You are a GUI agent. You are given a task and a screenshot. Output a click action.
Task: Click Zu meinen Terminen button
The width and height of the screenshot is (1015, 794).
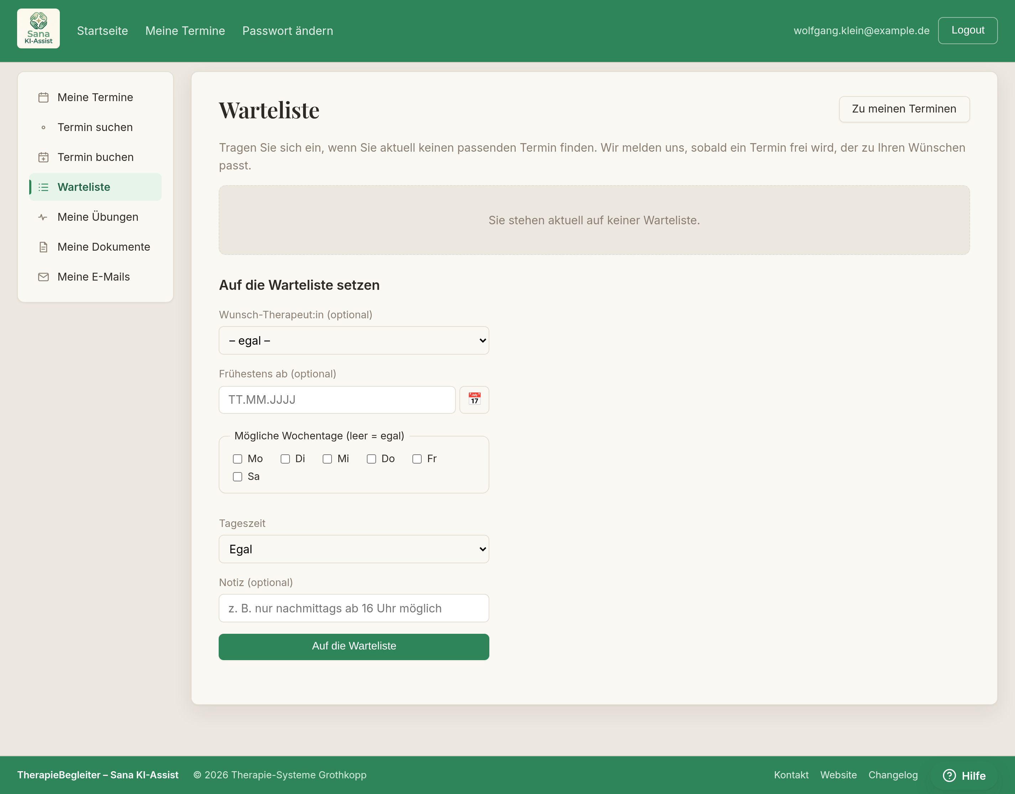click(x=904, y=109)
